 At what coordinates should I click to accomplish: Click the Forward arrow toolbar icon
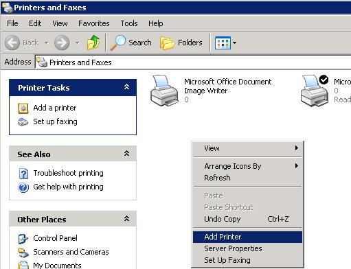pyautogui.click(x=62, y=43)
